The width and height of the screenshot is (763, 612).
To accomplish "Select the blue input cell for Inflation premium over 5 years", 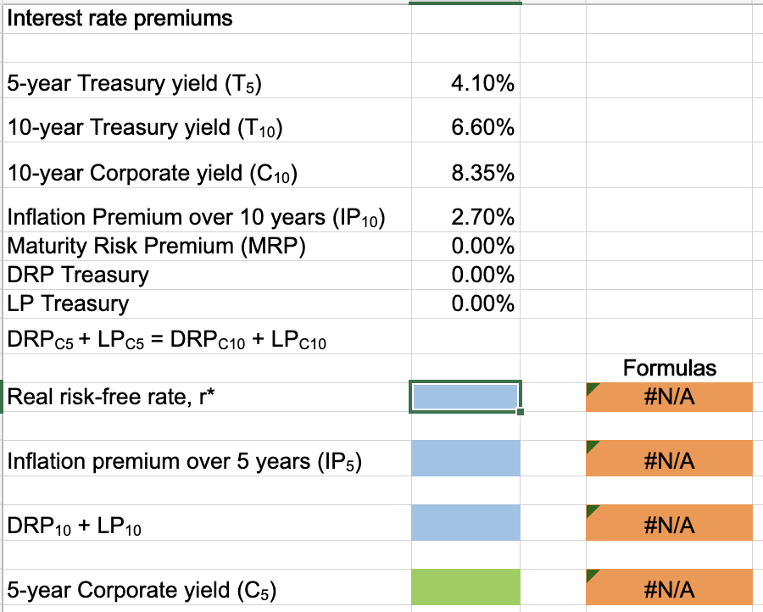I will (x=464, y=458).
